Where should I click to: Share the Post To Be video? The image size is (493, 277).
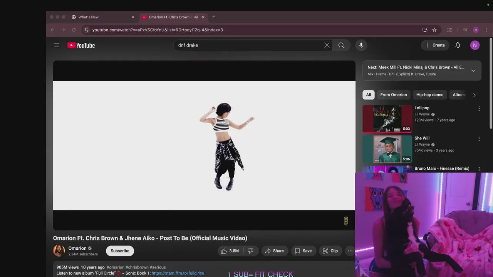pos(274,251)
